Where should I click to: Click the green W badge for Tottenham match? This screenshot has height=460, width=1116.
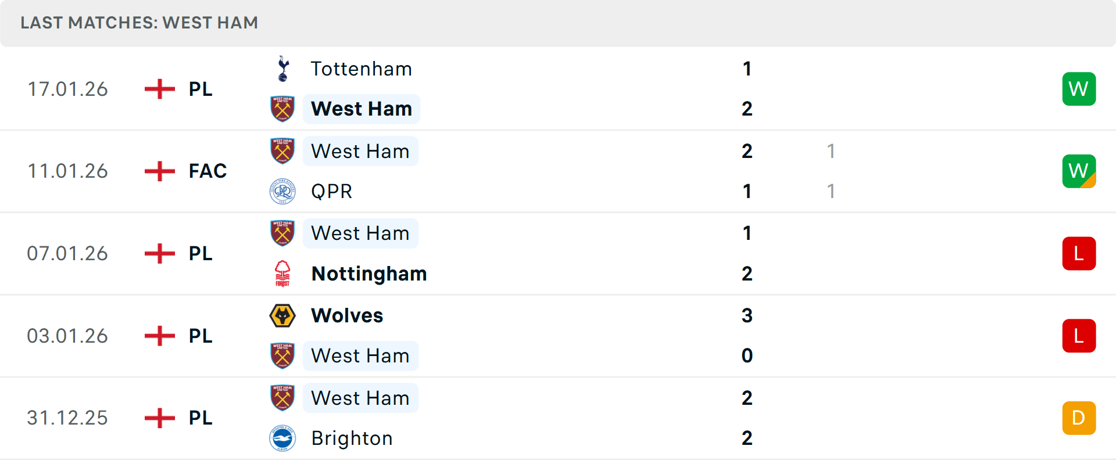[x=1079, y=89]
